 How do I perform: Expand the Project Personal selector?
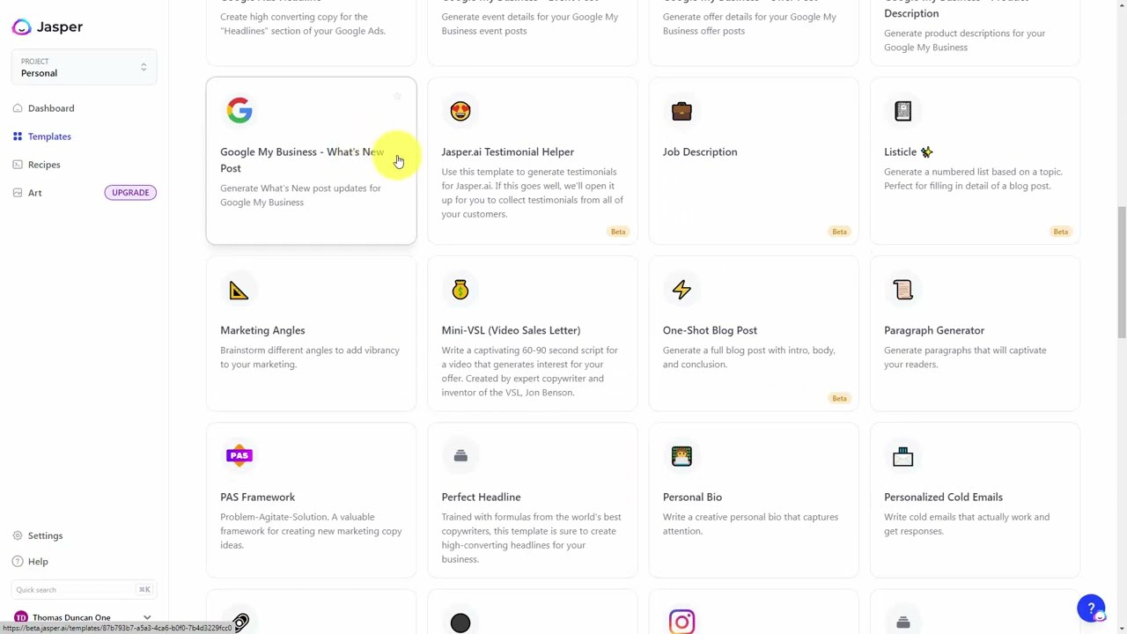coord(85,67)
